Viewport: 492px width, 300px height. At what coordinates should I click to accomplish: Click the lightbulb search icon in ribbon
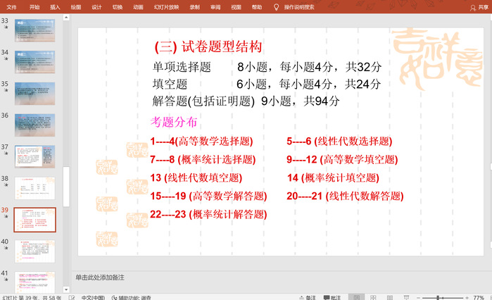click(x=276, y=6)
